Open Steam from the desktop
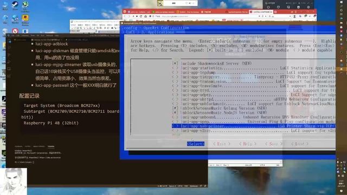The width and height of the screenshot is (347, 195). coord(15,5)
